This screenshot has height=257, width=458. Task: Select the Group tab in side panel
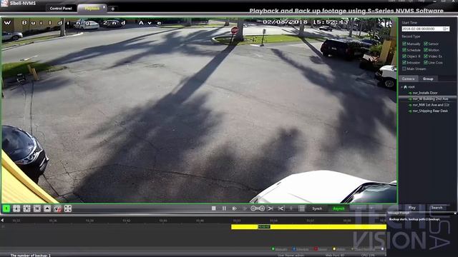(428, 79)
